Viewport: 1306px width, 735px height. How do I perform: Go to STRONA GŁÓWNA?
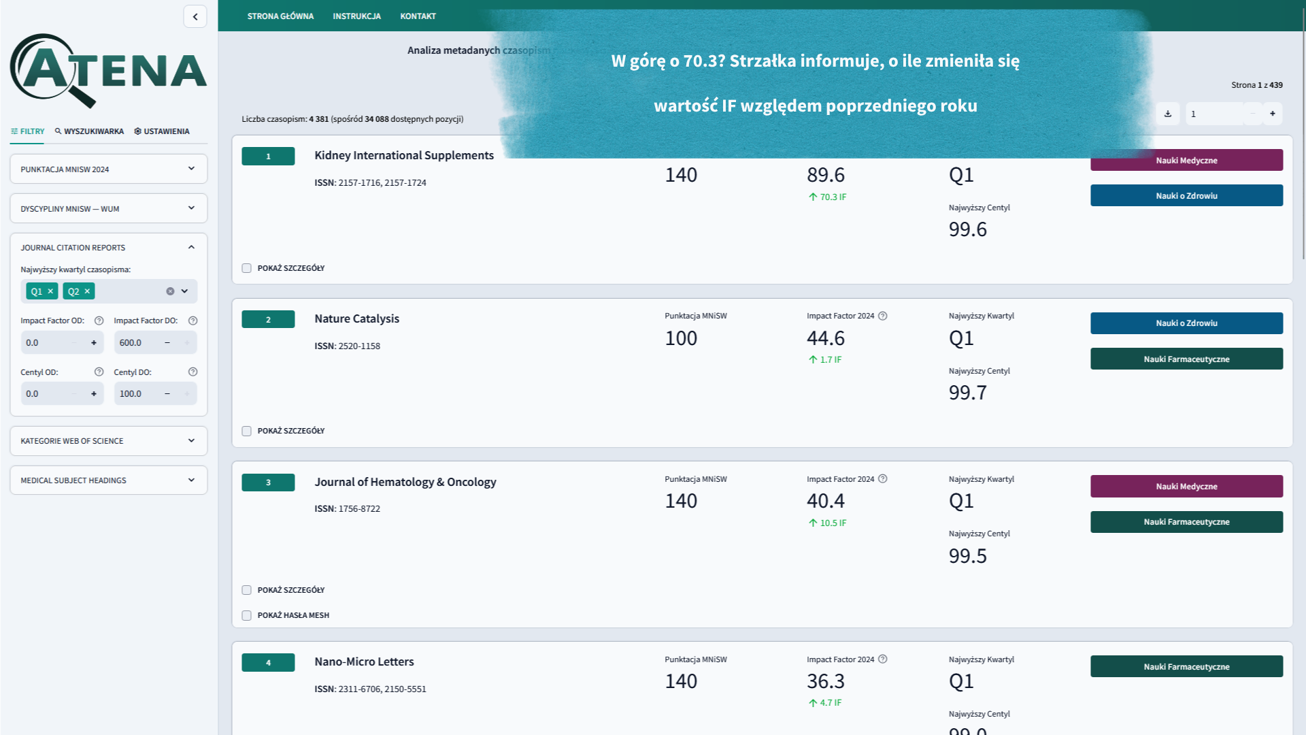[x=280, y=16]
